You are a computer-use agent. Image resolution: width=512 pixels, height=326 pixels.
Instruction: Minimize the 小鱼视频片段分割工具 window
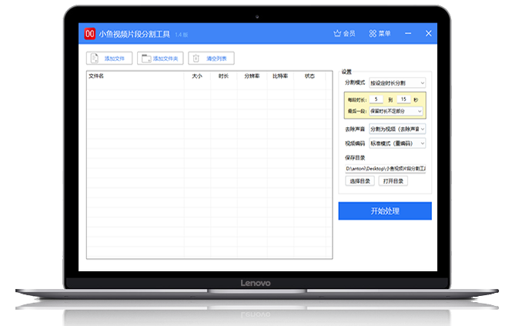pos(408,33)
